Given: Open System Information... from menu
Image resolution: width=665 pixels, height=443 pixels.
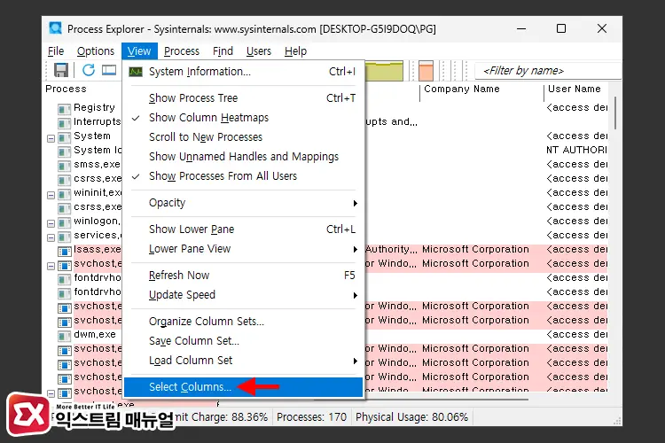Looking at the screenshot, I should pos(244,72).
